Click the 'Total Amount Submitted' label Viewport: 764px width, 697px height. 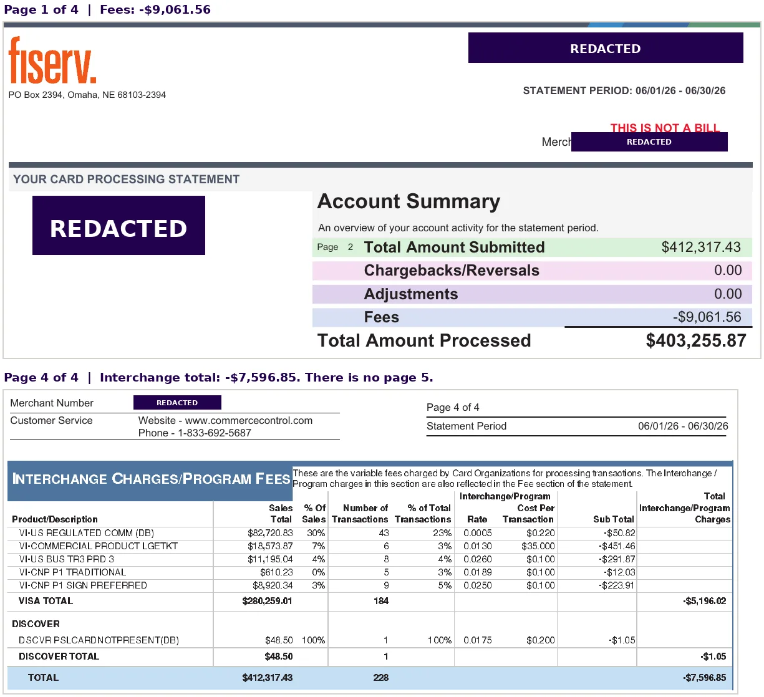point(454,248)
